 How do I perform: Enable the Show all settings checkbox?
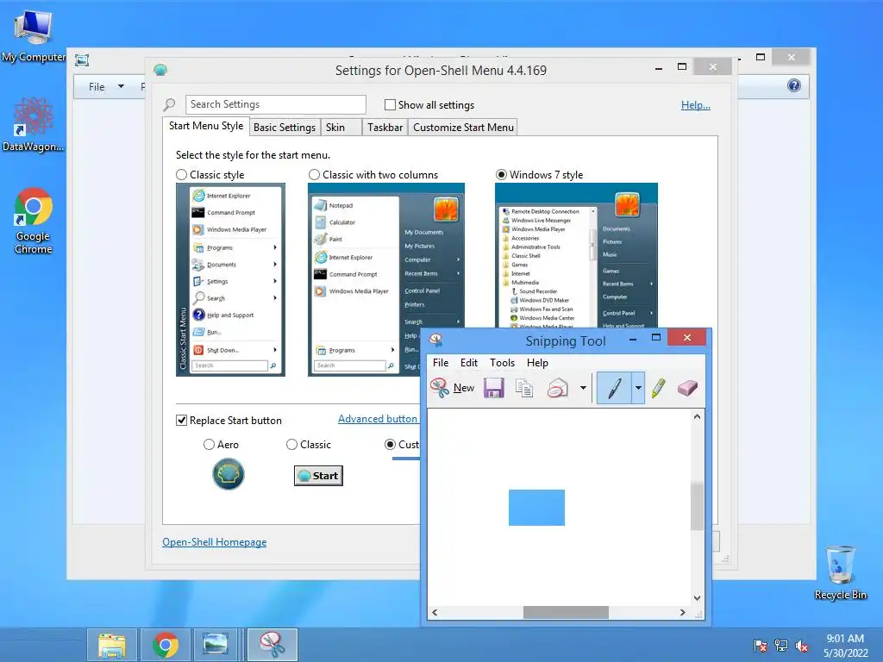tap(390, 104)
